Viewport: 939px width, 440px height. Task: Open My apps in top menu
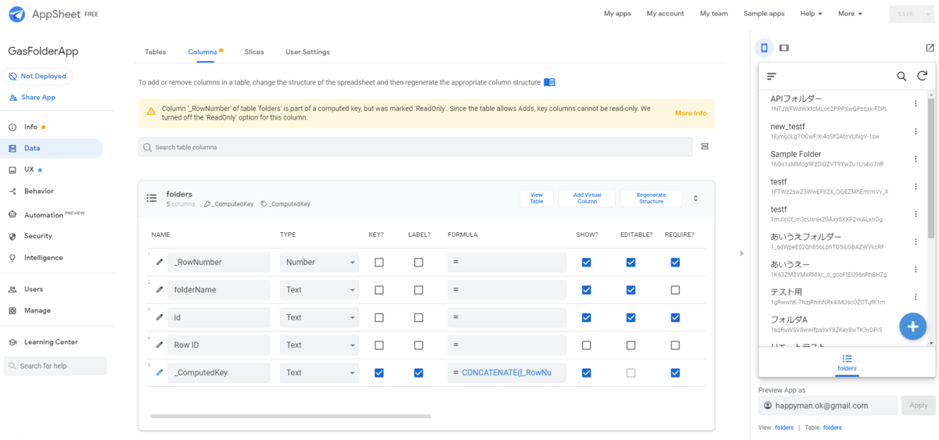pyautogui.click(x=617, y=13)
